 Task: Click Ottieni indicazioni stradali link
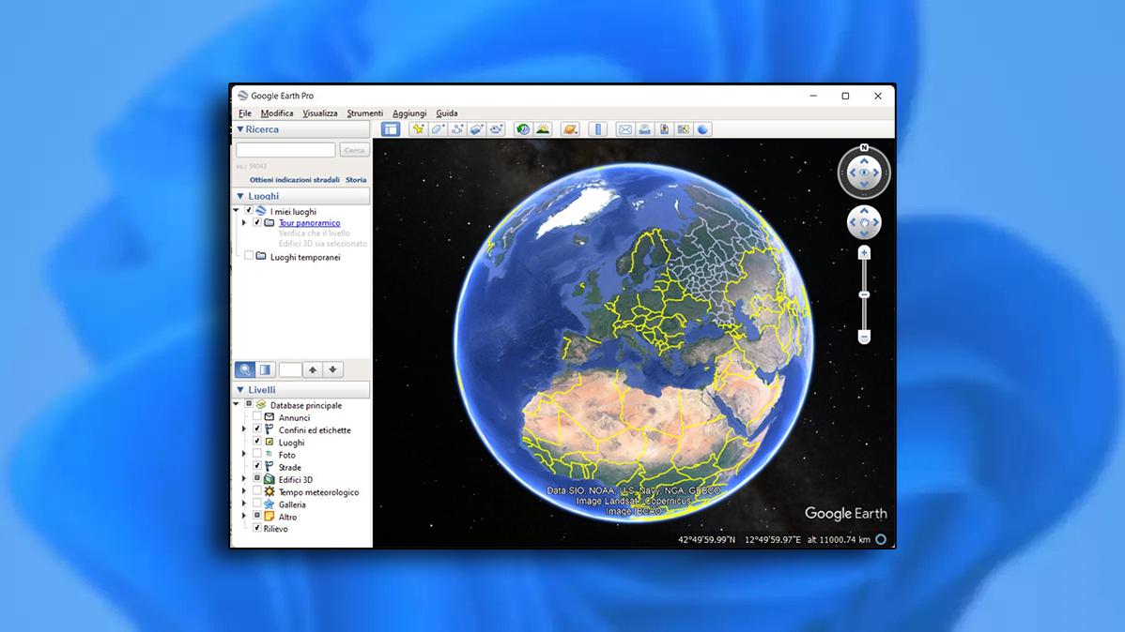(x=294, y=180)
